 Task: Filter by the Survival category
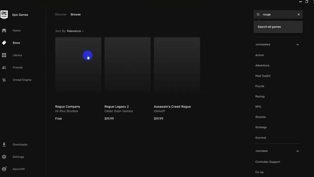pos(261,138)
